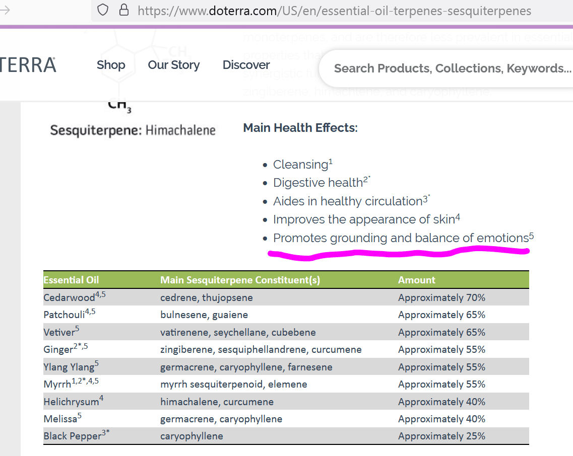Focus the Search Products input field
Viewport: 573px width, 456px height.
coord(451,68)
